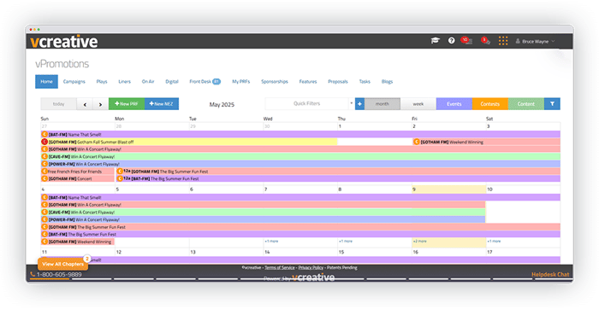Open the Liners tab
599x309 pixels.
pos(125,82)
